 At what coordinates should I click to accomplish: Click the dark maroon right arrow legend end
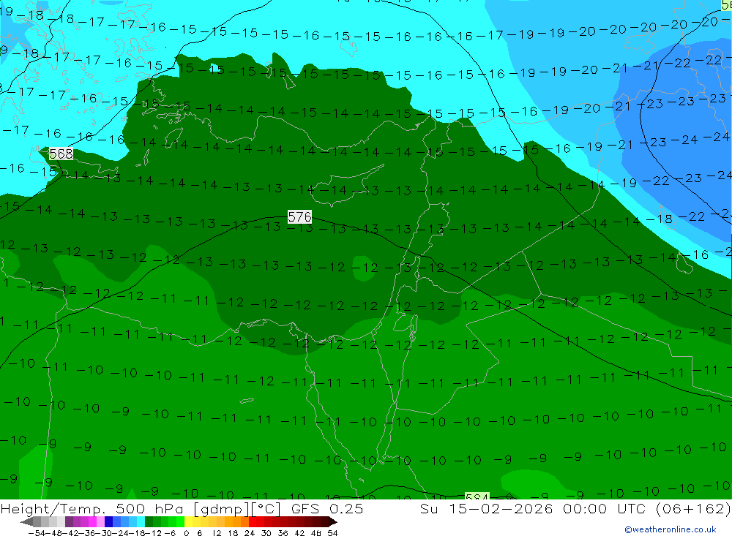coord(333,522)
